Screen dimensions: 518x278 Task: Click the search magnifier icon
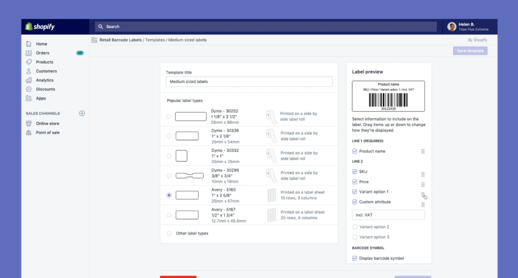point(101,26)
